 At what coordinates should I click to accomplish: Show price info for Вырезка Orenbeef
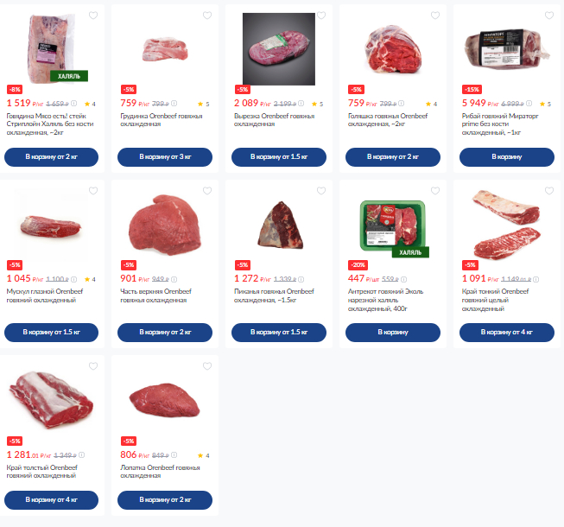[301, 104]
